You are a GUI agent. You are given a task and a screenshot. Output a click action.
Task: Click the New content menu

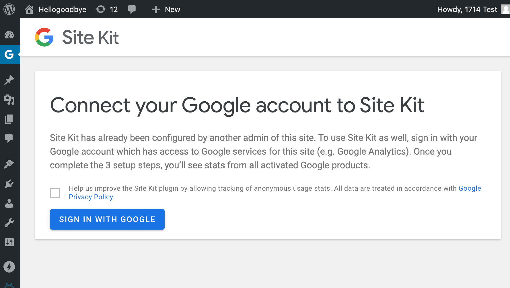click(166, 9)
